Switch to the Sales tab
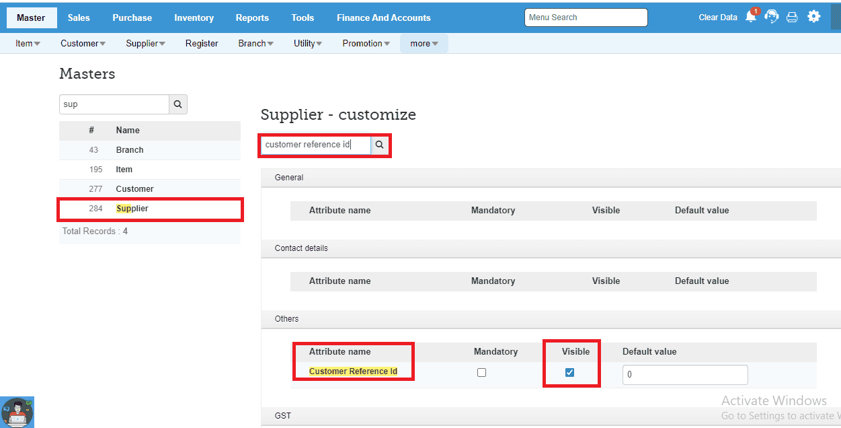 79,17
